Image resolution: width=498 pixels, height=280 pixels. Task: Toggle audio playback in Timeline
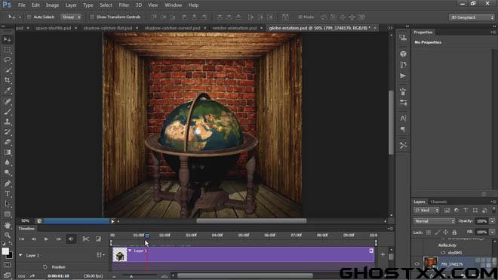click(71, 238)
